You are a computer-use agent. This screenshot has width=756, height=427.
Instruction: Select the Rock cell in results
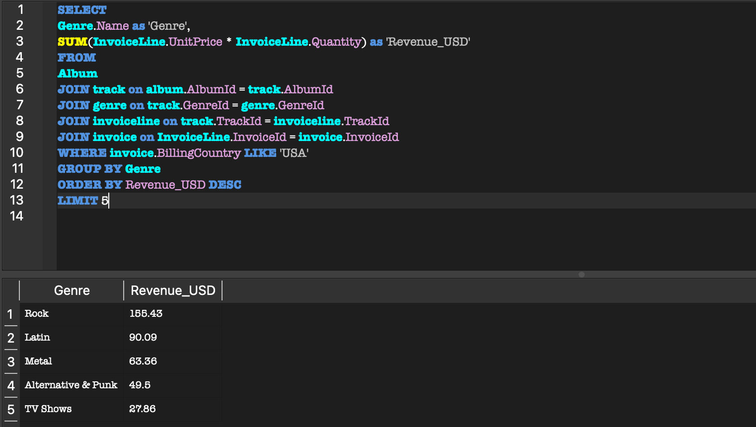(72, 314)
